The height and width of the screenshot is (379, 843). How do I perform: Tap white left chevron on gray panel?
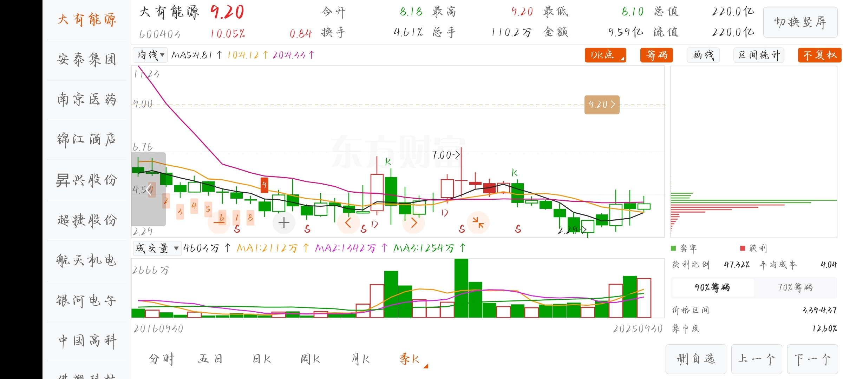coord(149,190)
